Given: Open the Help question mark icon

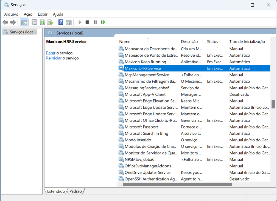Looking at the screenshot, I should coord(61,22).
